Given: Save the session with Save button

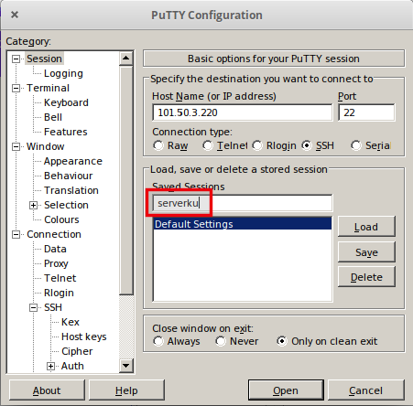Looking at the screenshot, I should tap(366, 252).
